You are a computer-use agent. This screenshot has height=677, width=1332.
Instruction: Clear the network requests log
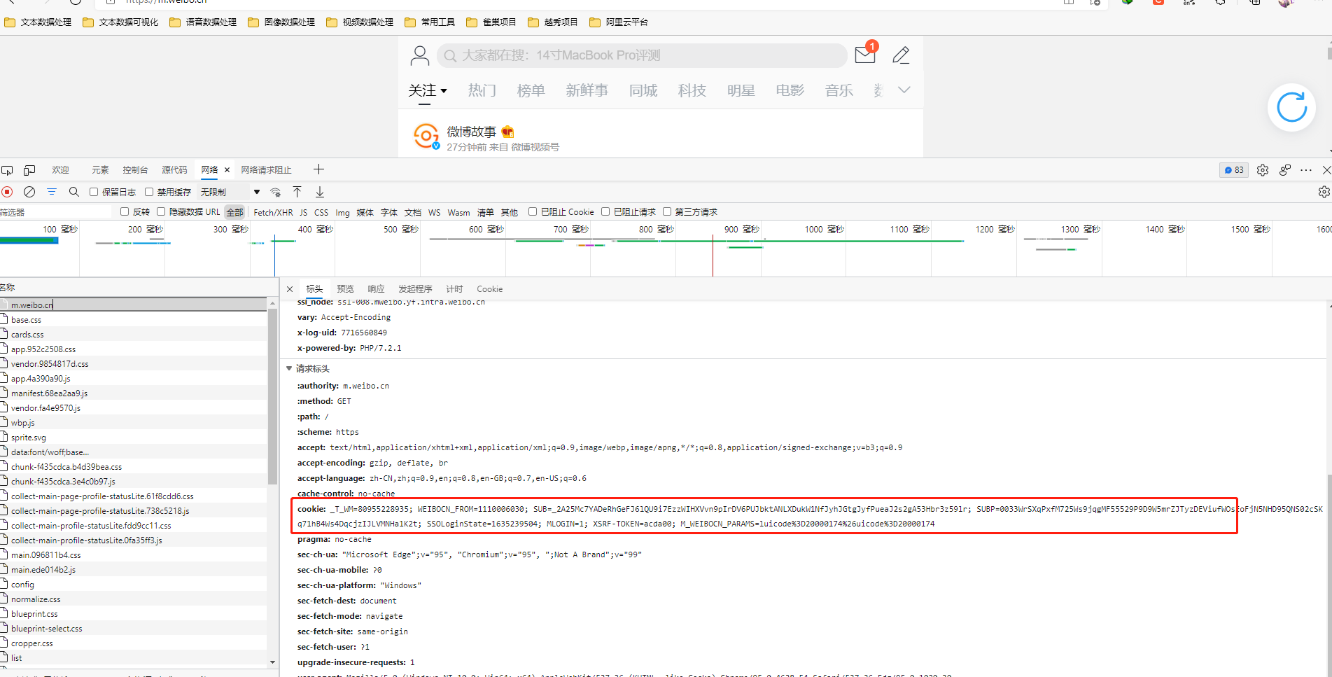[x=29, y=191]
